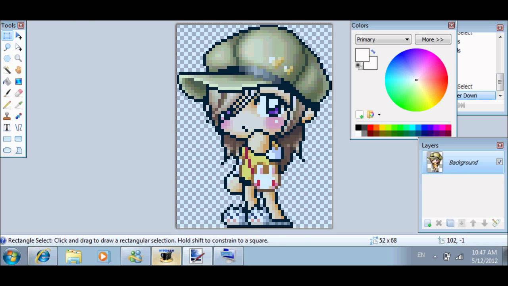Show hidden system tray icons
This screenshot has height=286, width=508.
tap(435, 257)
